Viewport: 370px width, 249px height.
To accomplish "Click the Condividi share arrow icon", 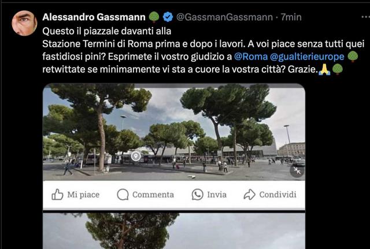I will 249,195.
